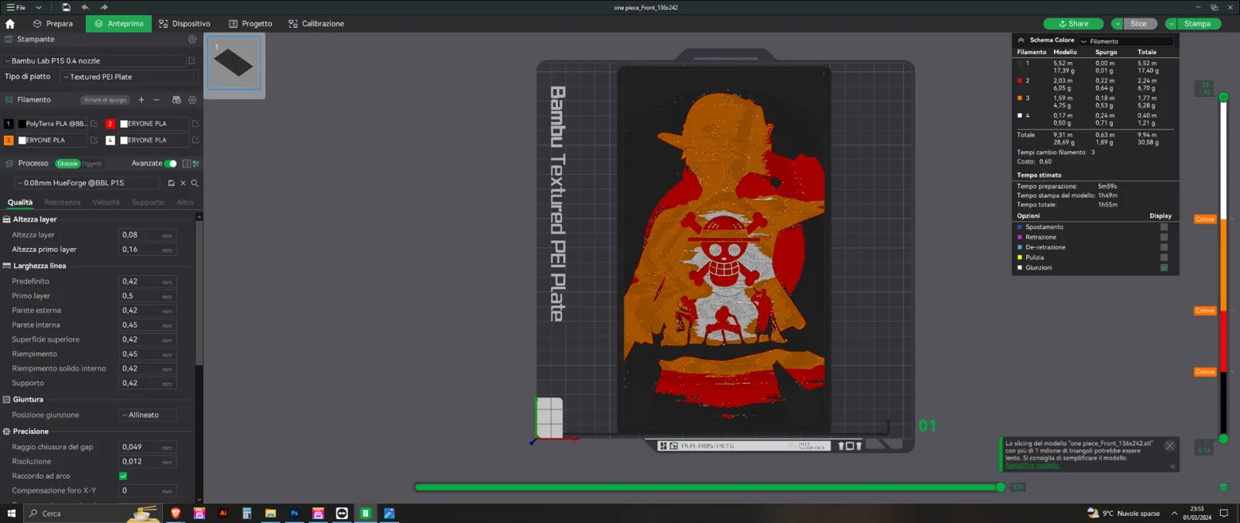Add a new filament with plus icon
This screenshot has width=1240, height=523.
pyautogui.click(x=141, y=100)
